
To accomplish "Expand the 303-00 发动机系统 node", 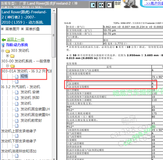I will (x=7, y=56).
